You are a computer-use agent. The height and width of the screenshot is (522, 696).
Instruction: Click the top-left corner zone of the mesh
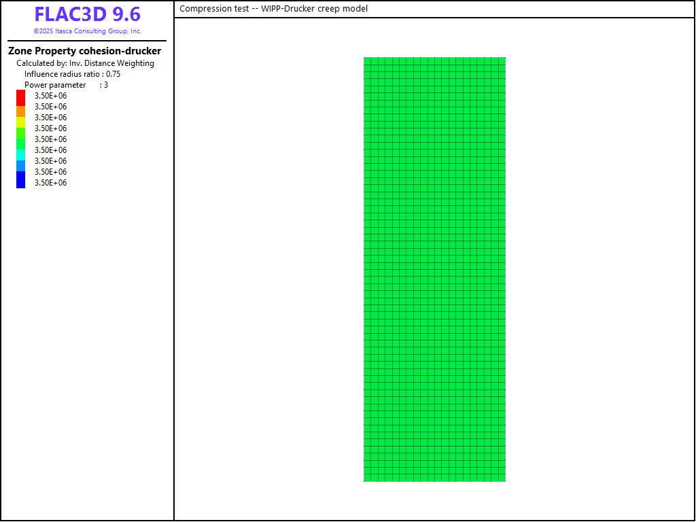(x=367, y=60)
